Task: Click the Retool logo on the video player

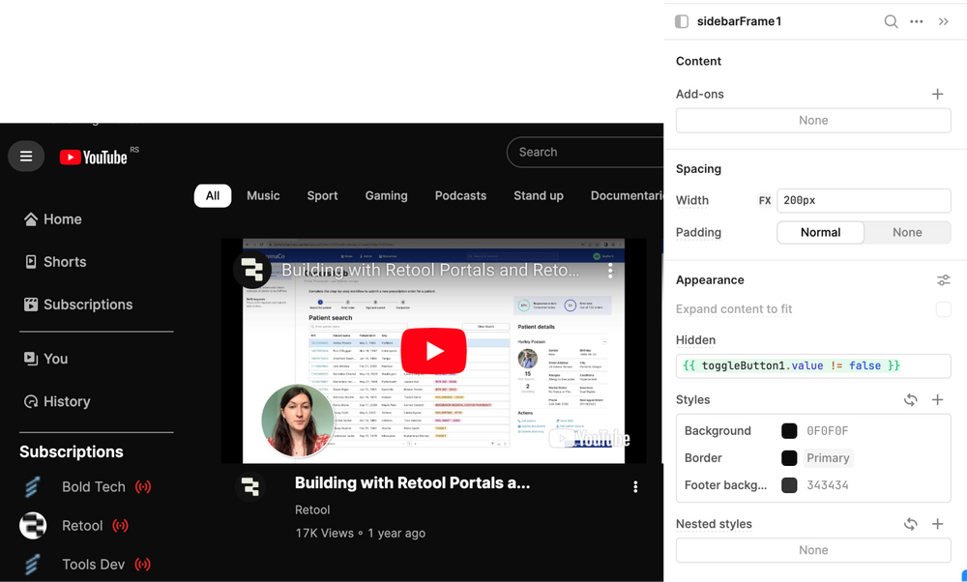Action: [252, 270]
